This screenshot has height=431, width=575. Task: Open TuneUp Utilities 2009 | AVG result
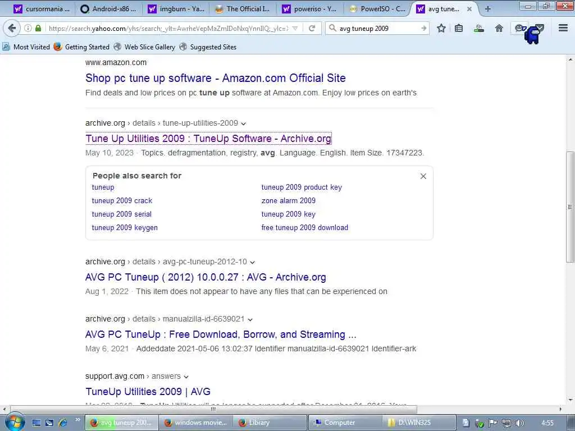coord(148,392)
